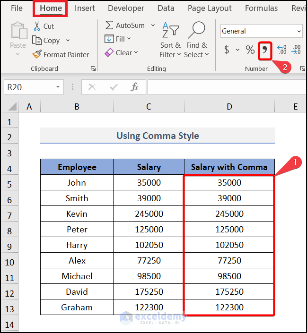Screen dimensions: 307x333
Task: Click the Cut scissors icon
Action: point(37,26)
